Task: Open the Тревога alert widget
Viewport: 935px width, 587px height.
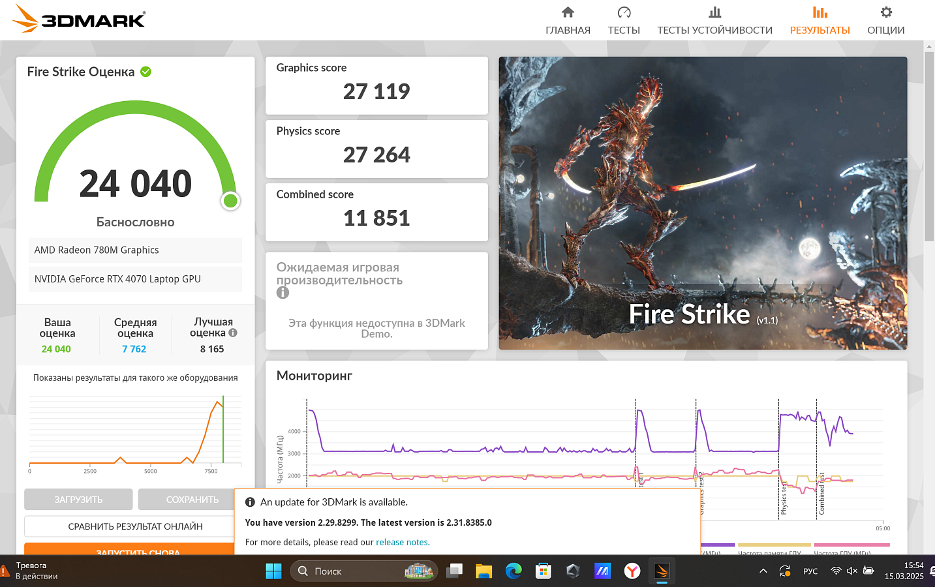Action: 31,571
